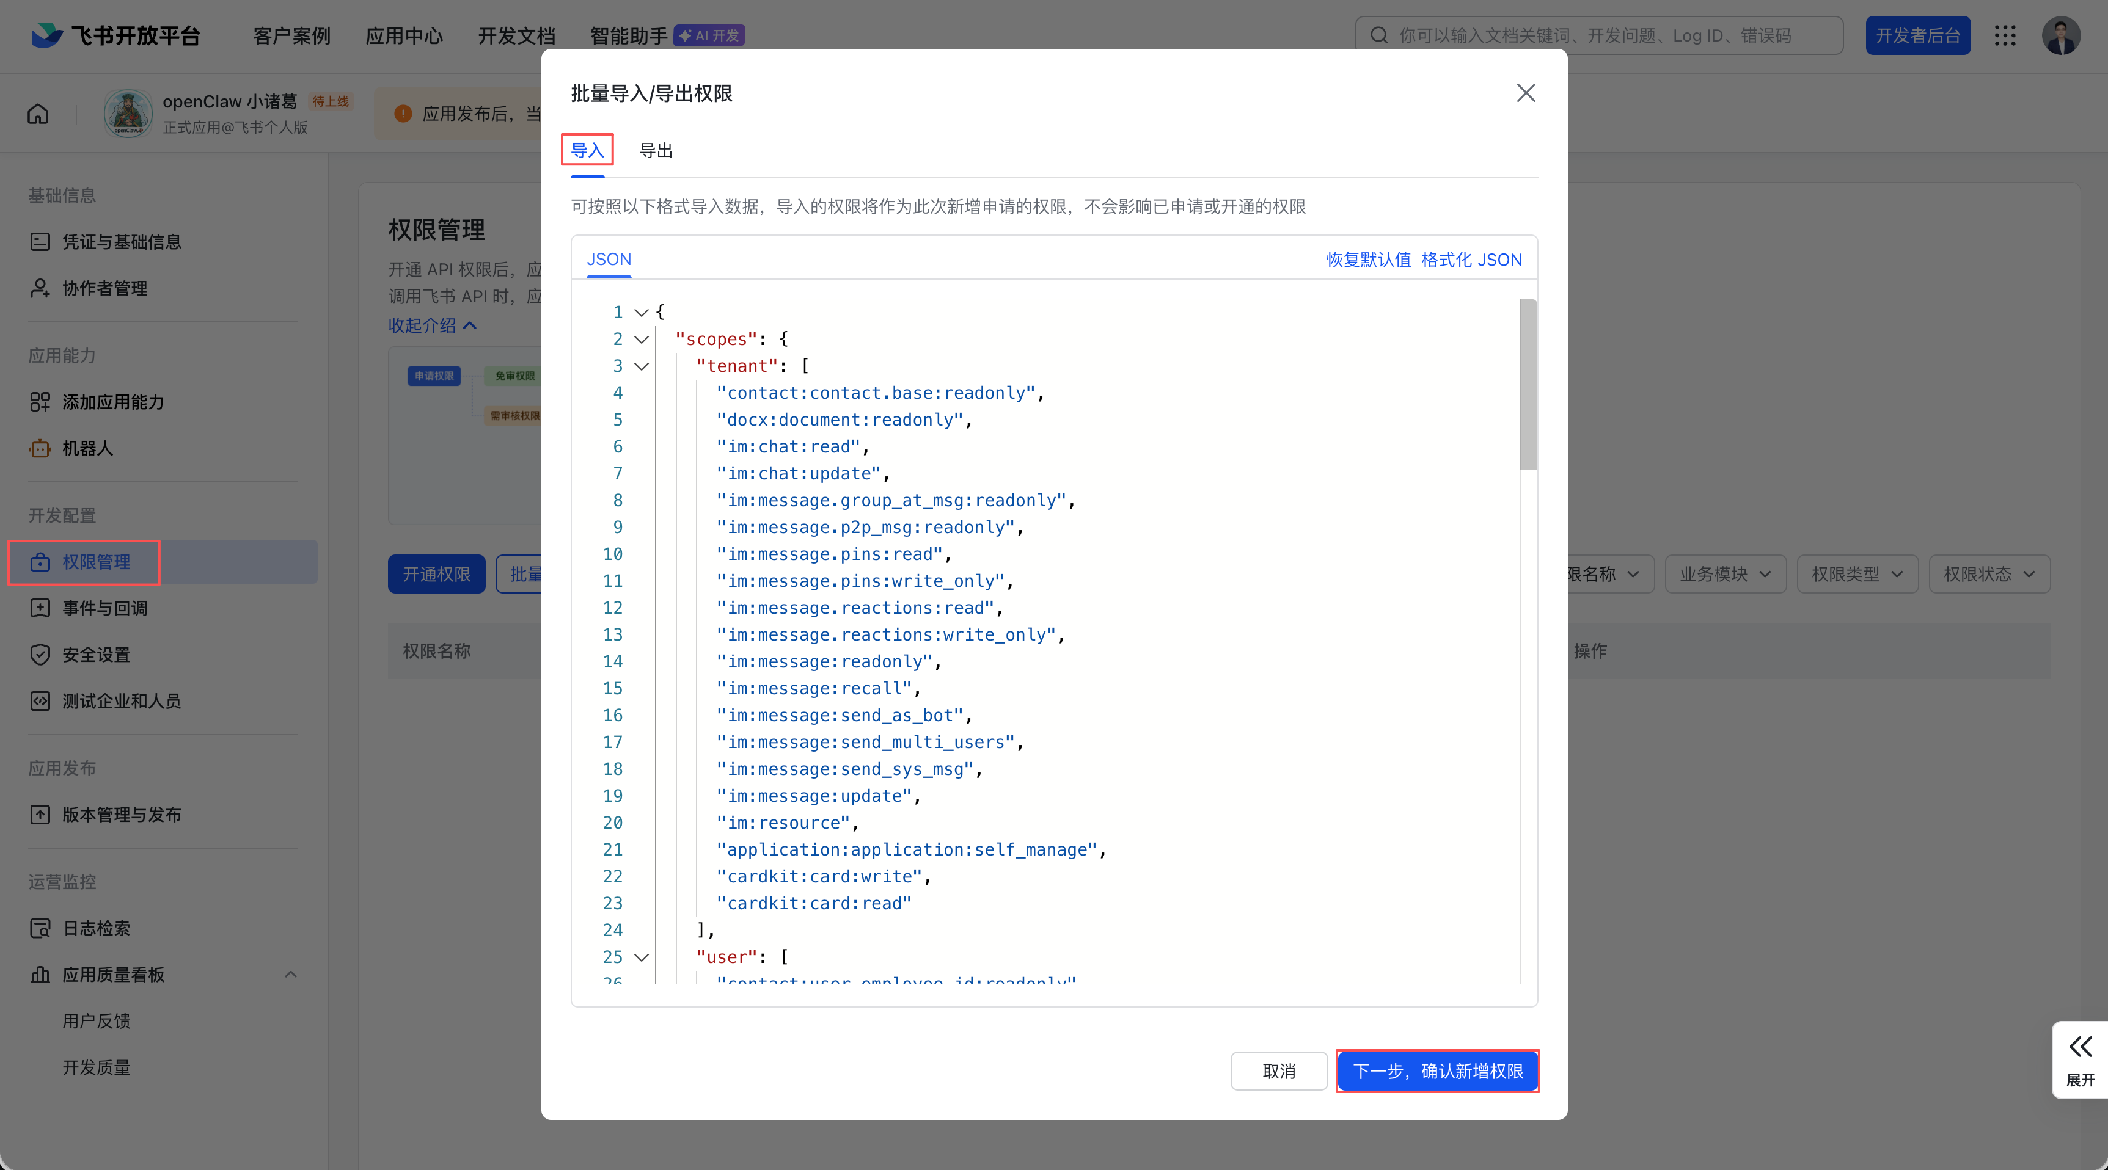Expand the 业务模块 dropdown
This screenshot has height=1170, width=2108.
click(x=1724, y=573)
